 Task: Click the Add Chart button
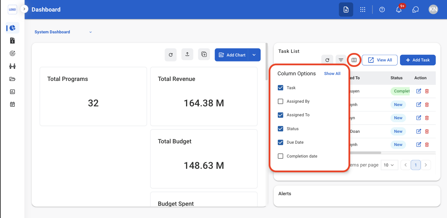pyautogui.click(x=232, y=55)
